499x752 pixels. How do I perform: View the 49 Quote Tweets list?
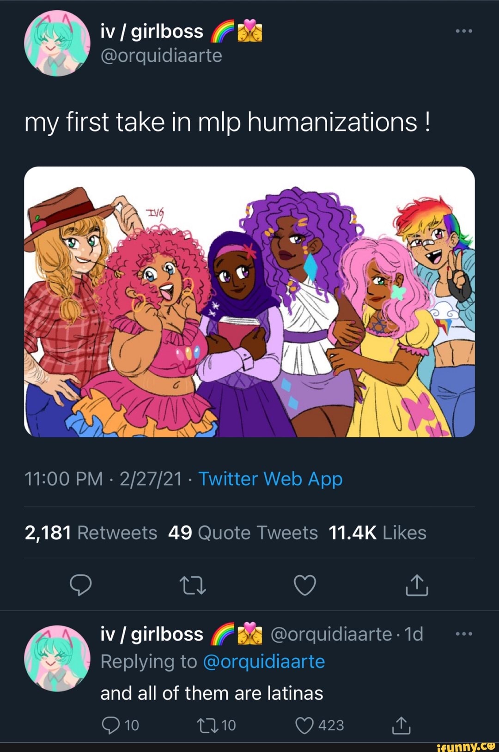(243, 533)
